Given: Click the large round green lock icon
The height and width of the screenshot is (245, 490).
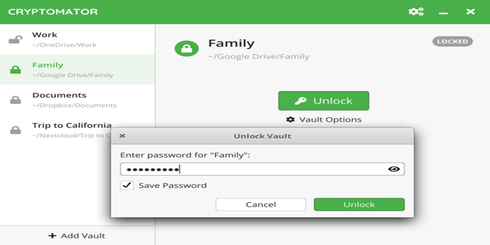Looking at the screenshot, I should point(186,49).
